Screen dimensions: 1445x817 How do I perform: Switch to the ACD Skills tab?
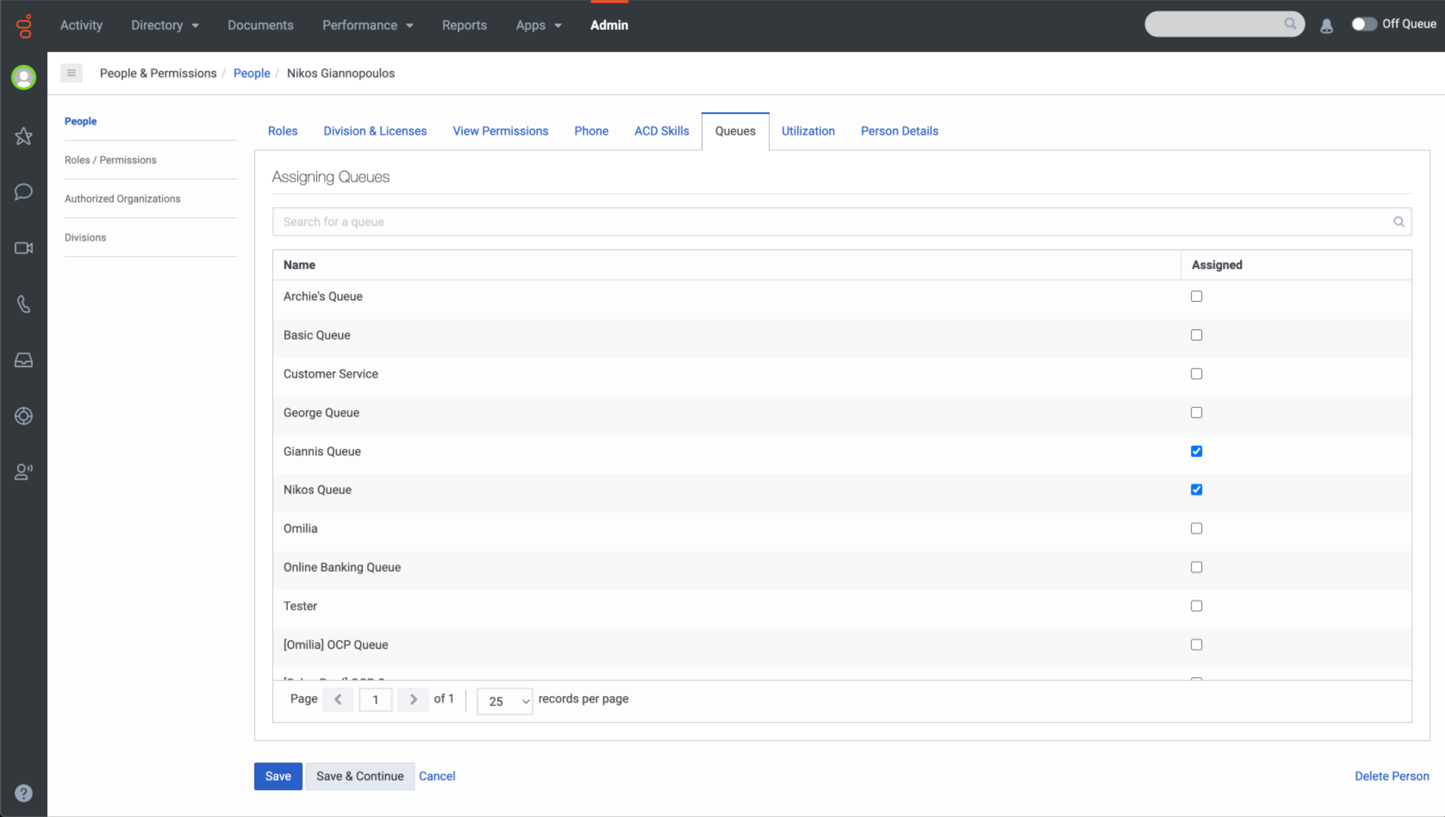click(x=661, y=131)
